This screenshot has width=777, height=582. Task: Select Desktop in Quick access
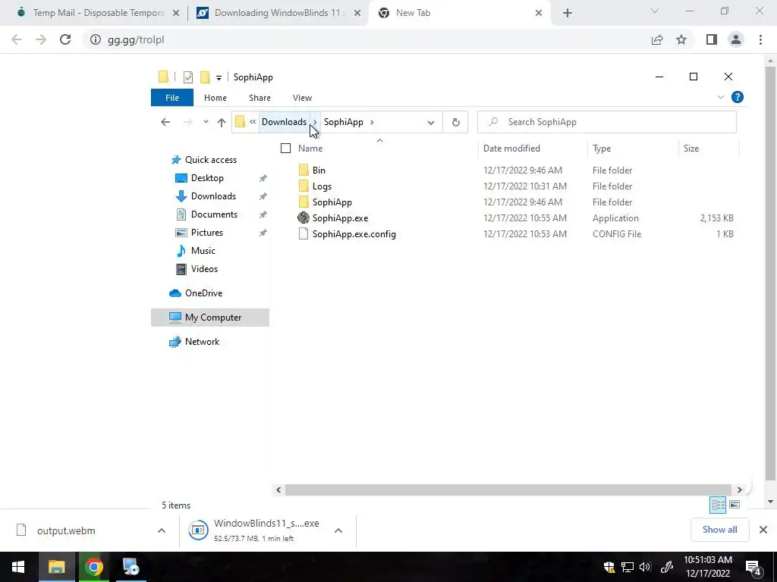(x=207, y=178)
